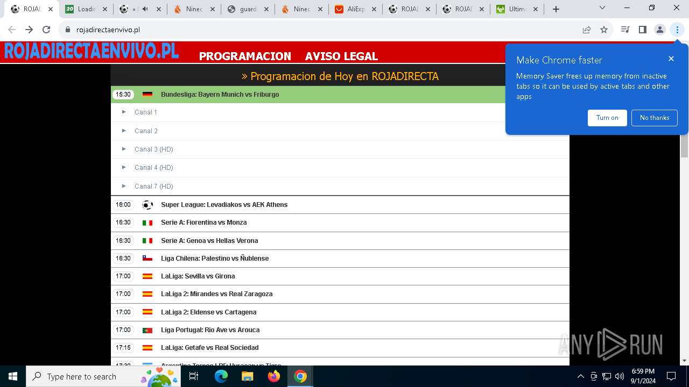Viewport: 689px width, 387px height.
Task: Switch to the Ultimate tab
Action: 517,9
